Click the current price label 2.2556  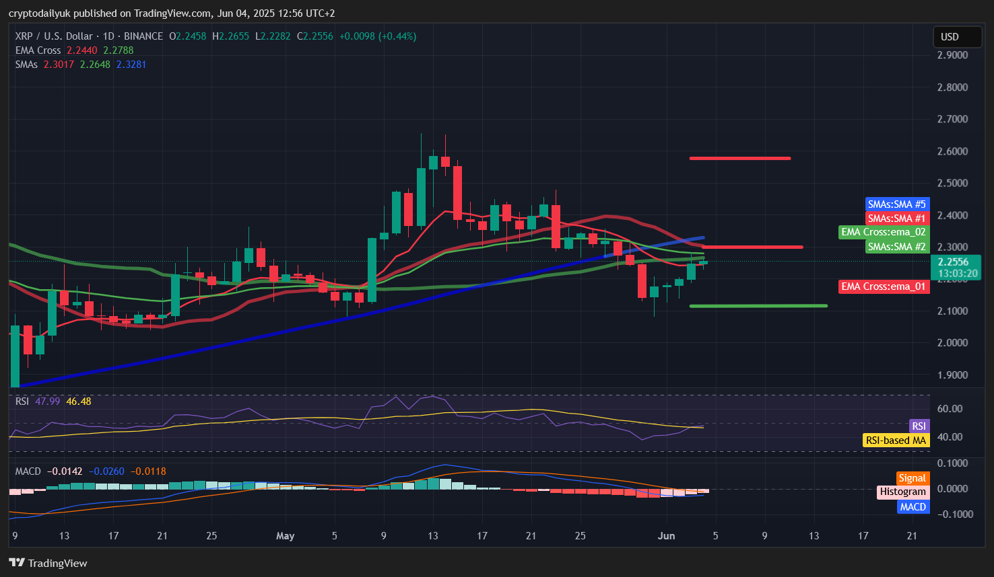click(954, 262)
